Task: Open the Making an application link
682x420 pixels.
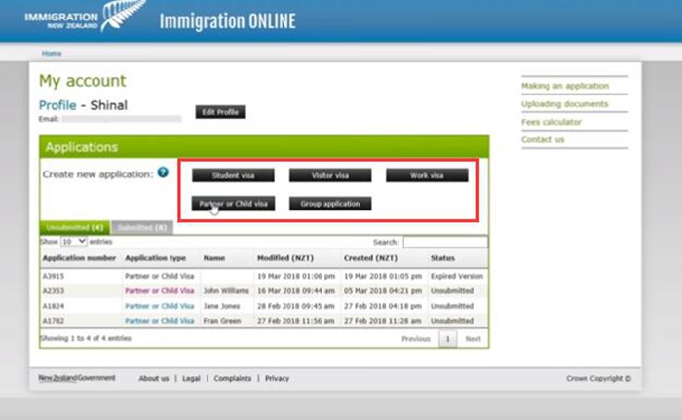Action: tap(564, 86)
